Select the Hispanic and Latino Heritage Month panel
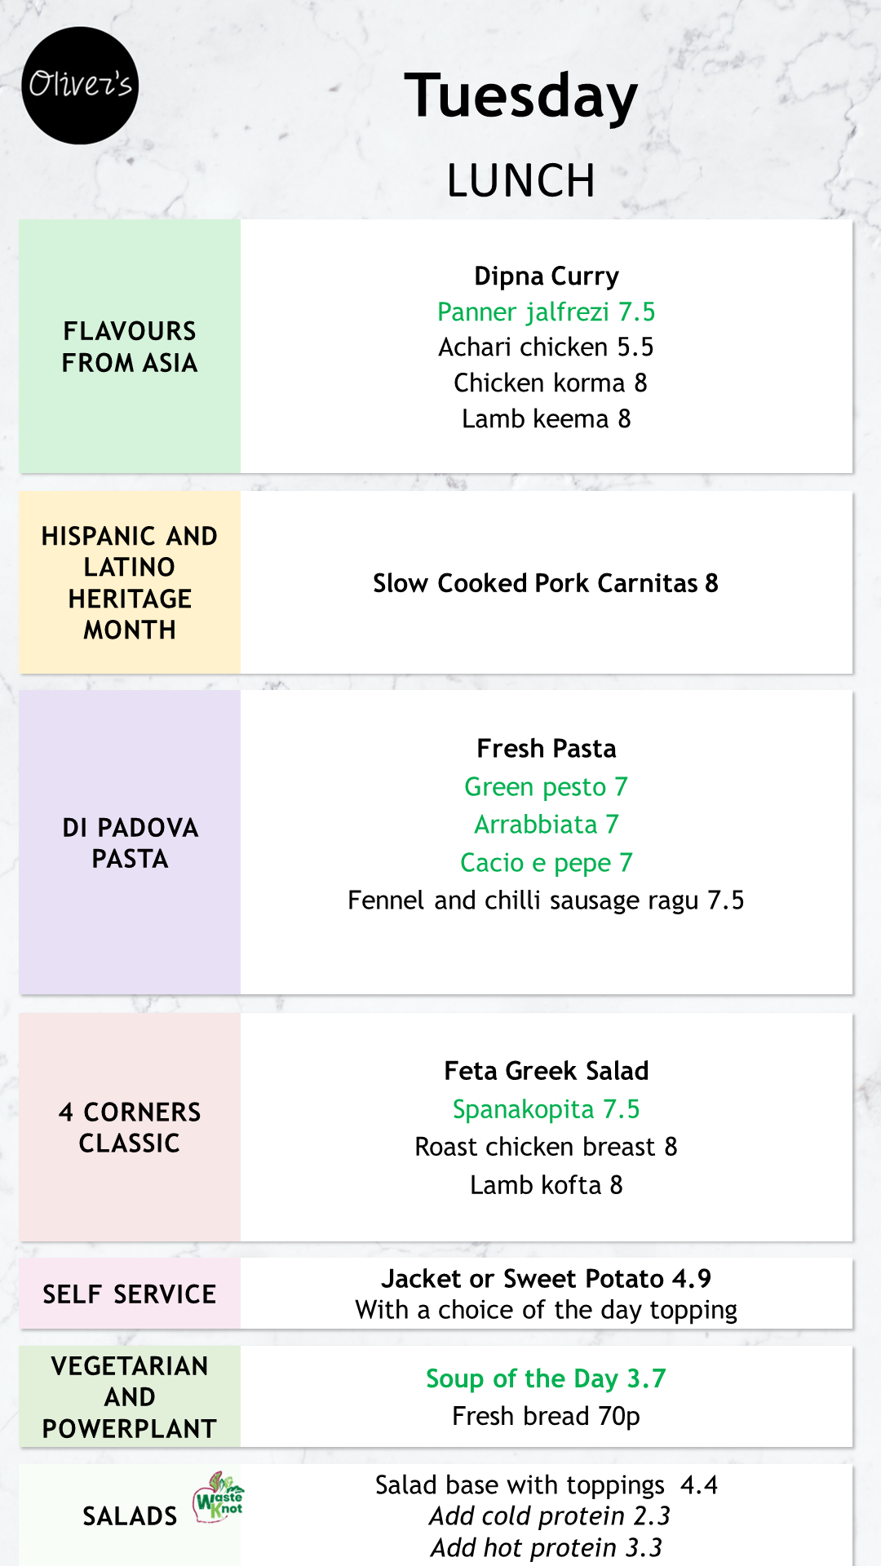The width and height of the screenshot is (881, 1566). click(130, 582)
